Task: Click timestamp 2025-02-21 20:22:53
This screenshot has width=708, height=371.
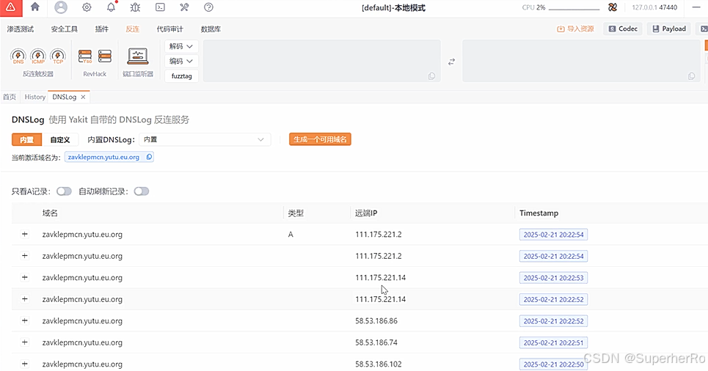Action: pyautogui.click(x=553, y=278)
